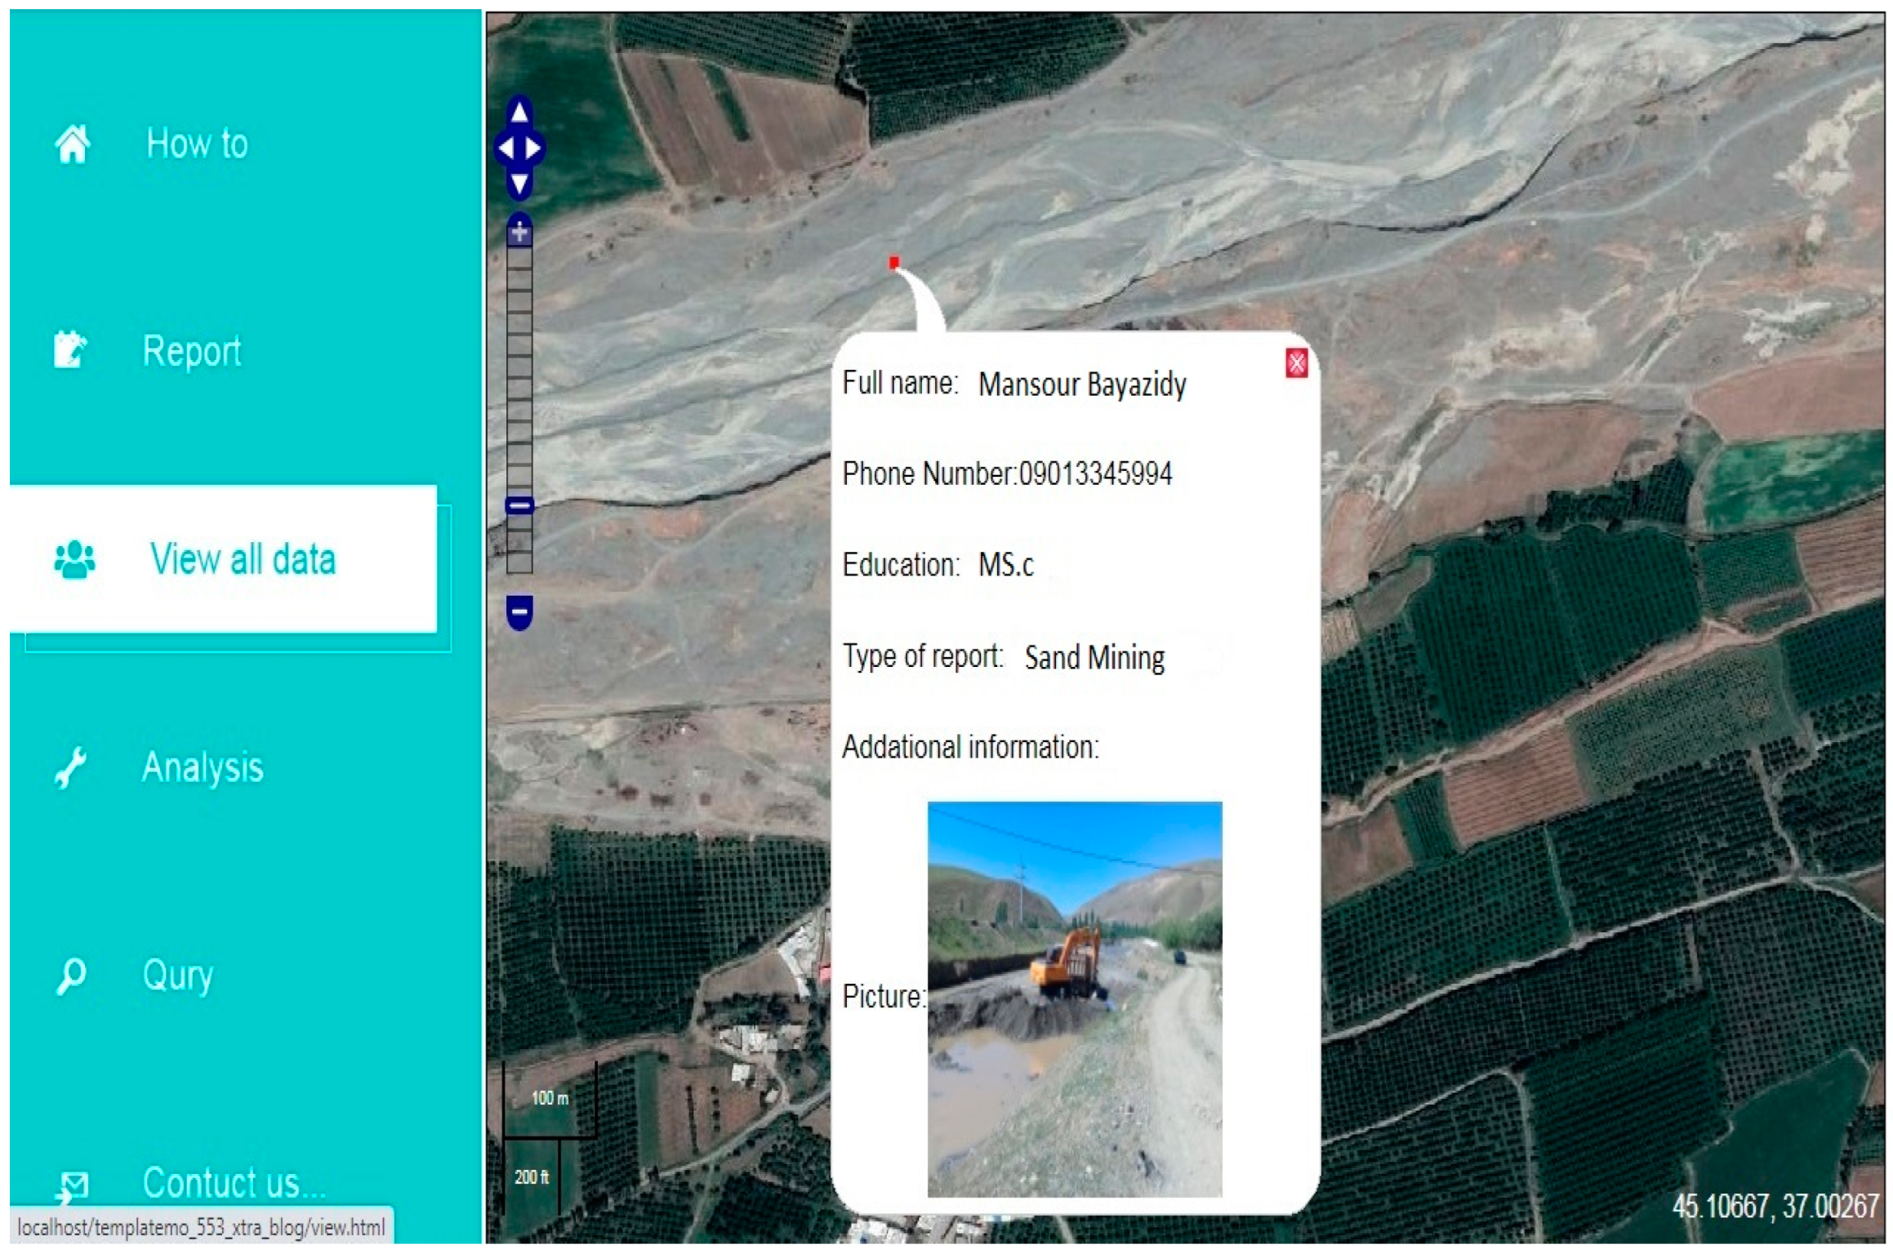This screenshot has width=1893, height=1249.
Task: Click the report notepad icon
Action: pyautogui.click(x=70, y=350)
